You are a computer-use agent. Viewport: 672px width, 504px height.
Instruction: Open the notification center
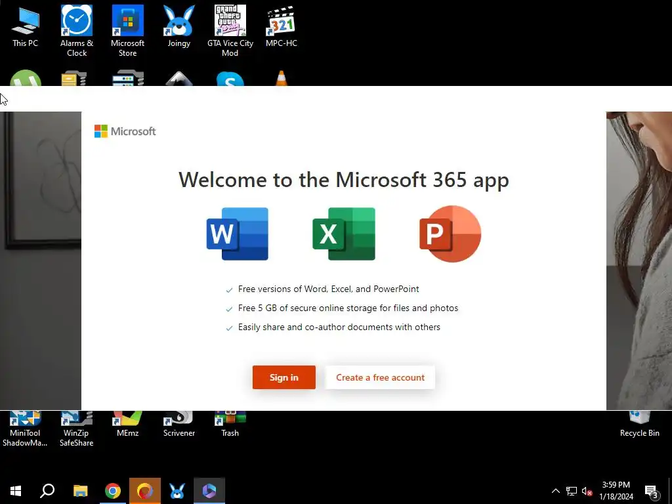(x=652, y=491)
